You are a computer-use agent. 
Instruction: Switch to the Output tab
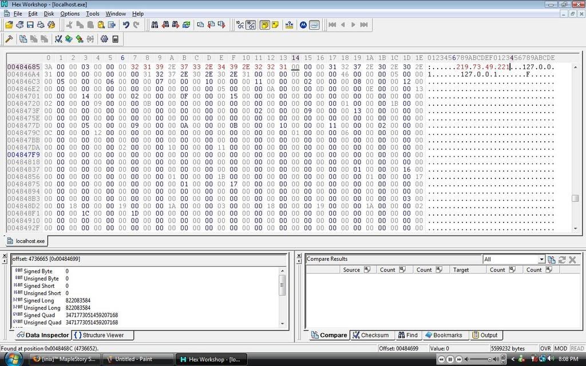(485, 335)
